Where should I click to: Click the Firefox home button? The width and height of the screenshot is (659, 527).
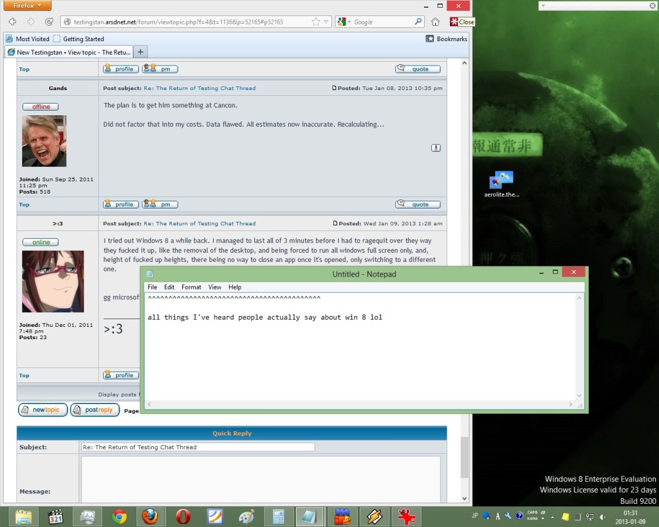coord(436,22)
